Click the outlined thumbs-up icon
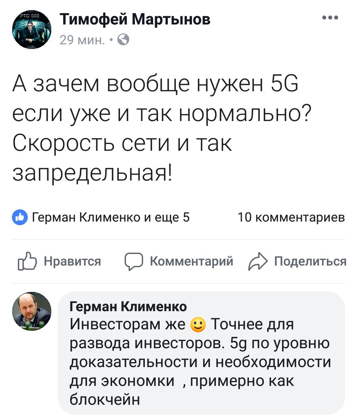The width and height of the screenshot is (357, 417). [27, 262]
